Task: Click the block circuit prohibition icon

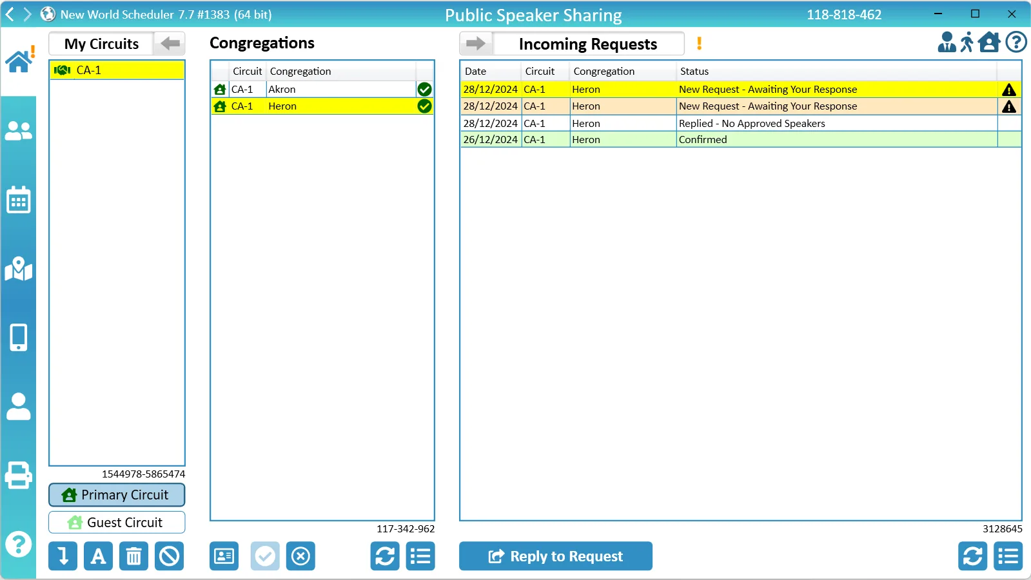Action: coord(170,556)
